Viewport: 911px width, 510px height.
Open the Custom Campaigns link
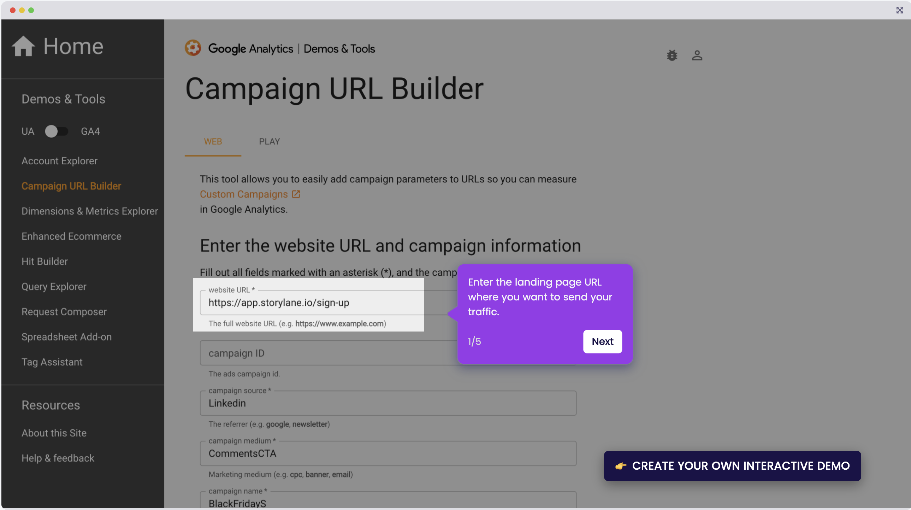(243, 194)
